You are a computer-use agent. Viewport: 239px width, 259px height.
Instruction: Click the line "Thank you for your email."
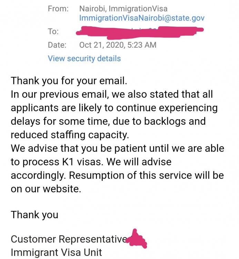click(69, 81)
